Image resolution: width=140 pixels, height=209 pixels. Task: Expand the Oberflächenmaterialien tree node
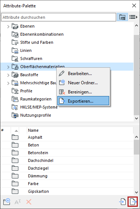point(8,67)
